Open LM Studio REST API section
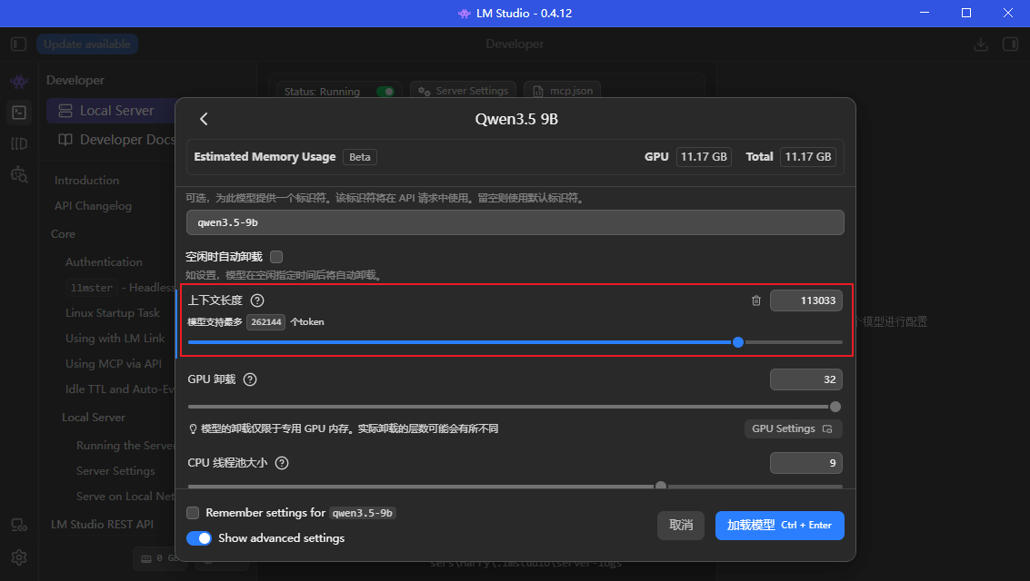This screenshot has height=581, width=1030. coord(103,524)
